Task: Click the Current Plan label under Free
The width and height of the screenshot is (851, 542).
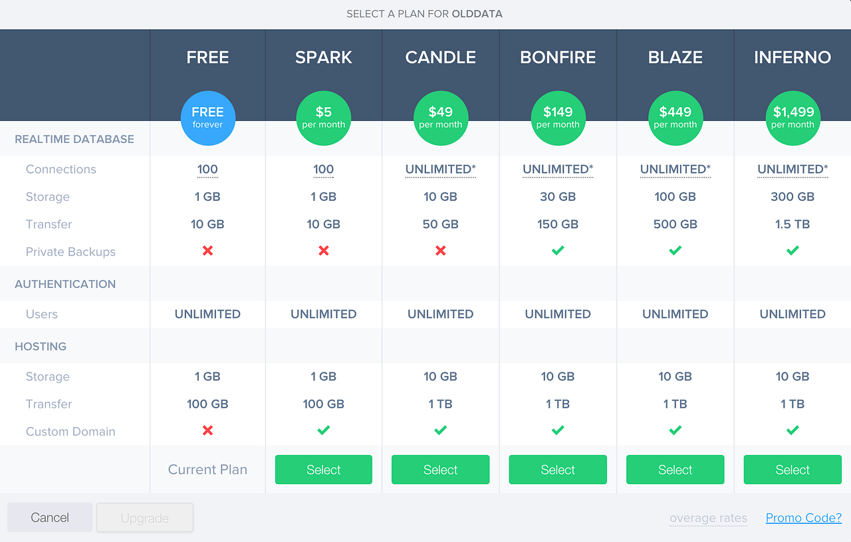Action: (207, 470)
